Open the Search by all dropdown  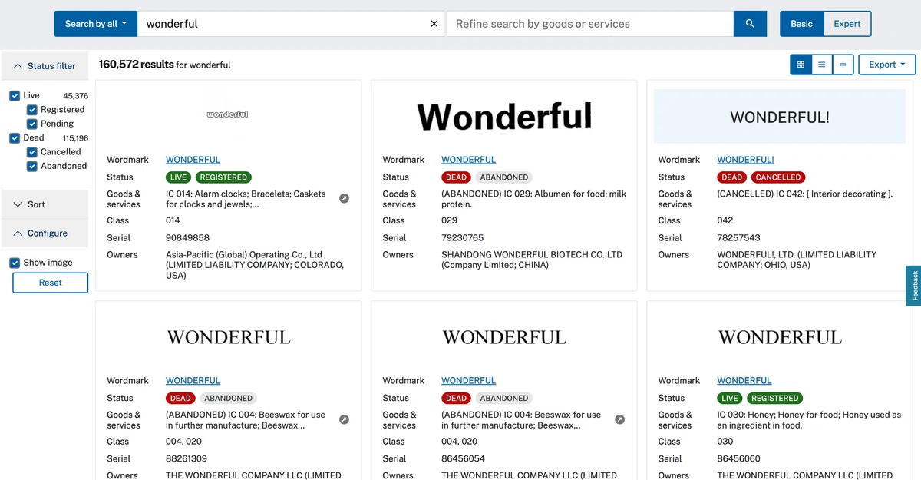click(96, 24)
